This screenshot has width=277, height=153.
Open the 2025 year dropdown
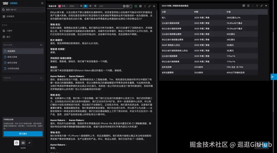74,6
